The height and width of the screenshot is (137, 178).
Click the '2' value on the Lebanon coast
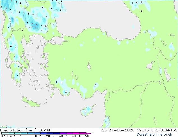point(106,121)
